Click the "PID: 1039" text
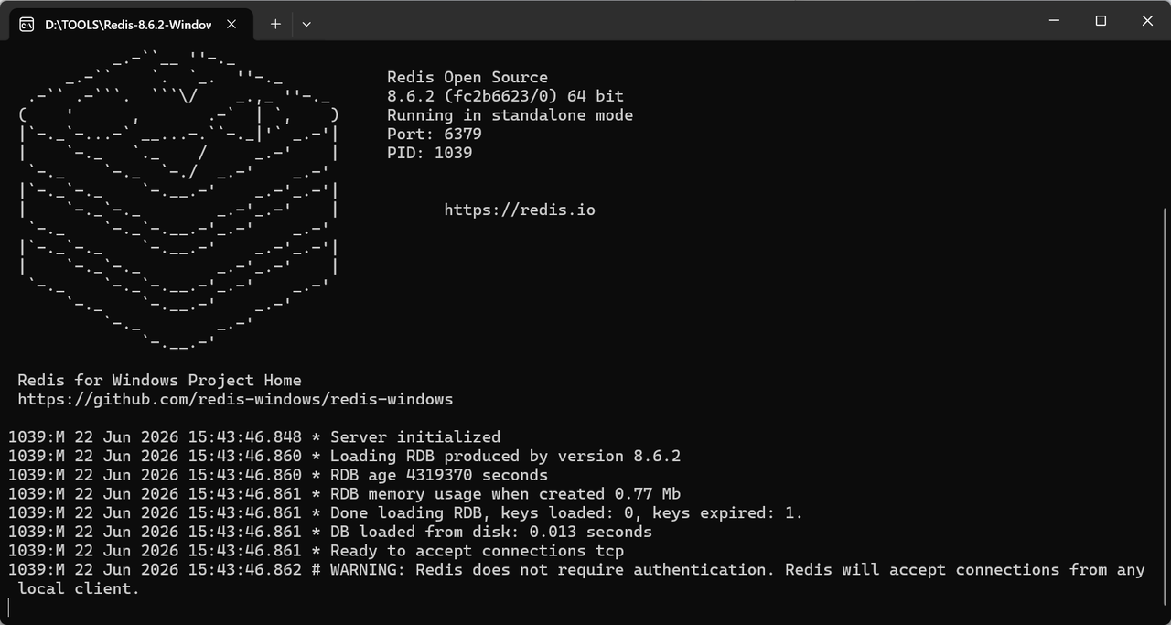The image size is (1171, 625). coord(430,153)
